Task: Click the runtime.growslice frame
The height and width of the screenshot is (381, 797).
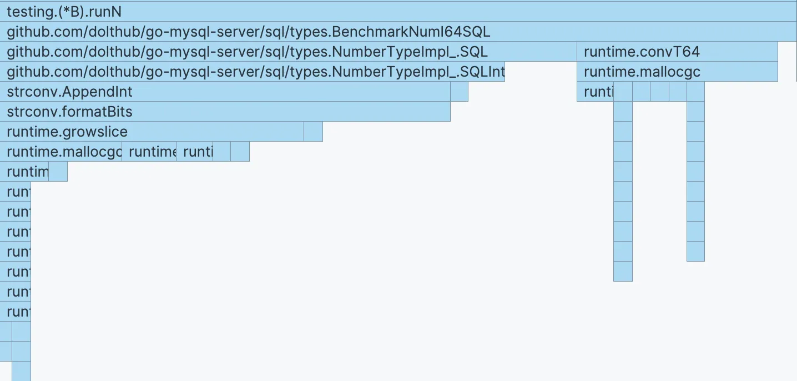Action: (152, 132)
